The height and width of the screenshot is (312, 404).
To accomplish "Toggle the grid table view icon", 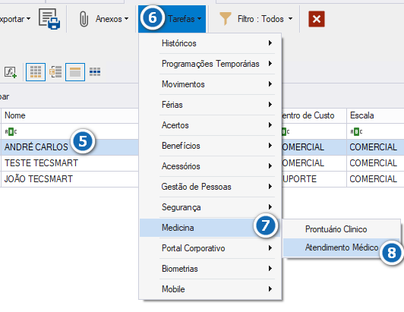I will (x=36, y=72).
